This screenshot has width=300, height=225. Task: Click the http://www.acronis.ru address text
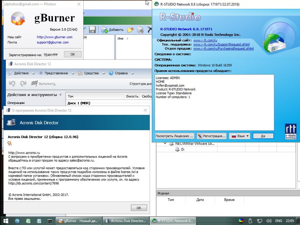coord(24,153)
